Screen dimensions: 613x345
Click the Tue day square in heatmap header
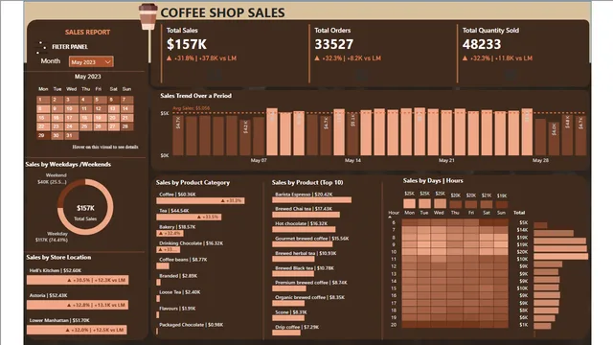point(424,203)
